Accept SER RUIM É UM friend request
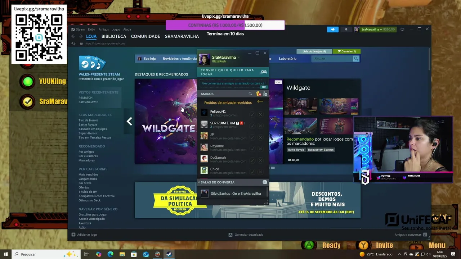Screen dimensions: 461x259 [x=252, y=126]
